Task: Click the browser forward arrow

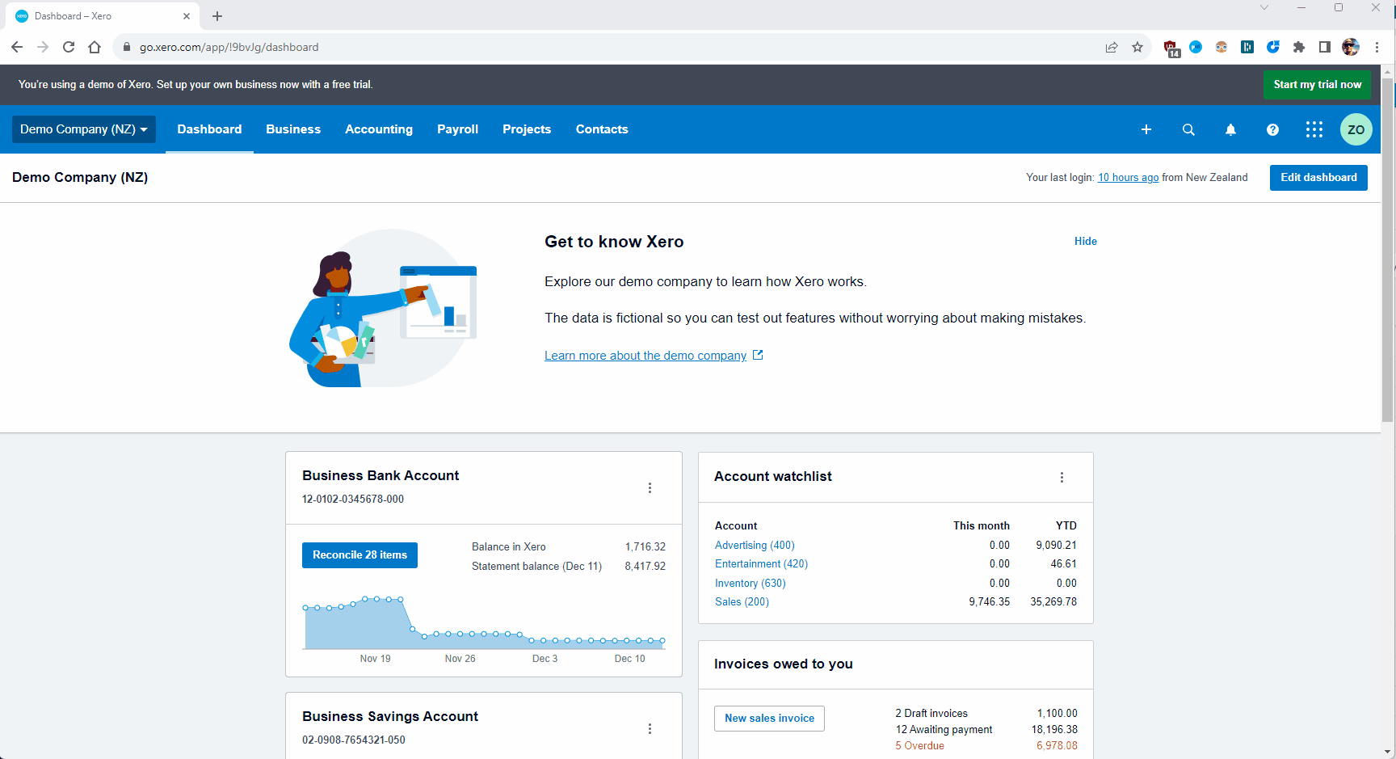Action: [x=43, y=47]
